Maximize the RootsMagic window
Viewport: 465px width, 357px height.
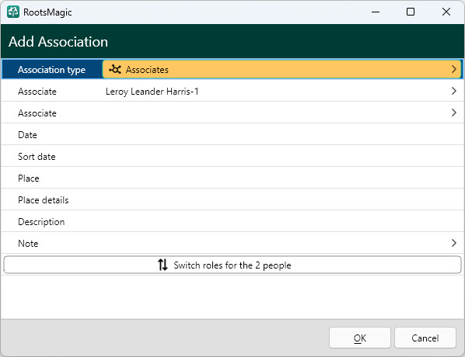coord(411,12)
